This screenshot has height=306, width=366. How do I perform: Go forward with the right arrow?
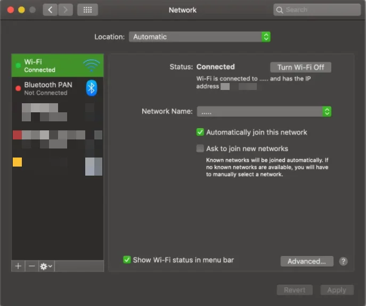point(66,10)
